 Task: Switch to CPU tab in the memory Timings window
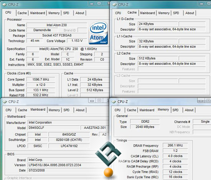(117, 110)
